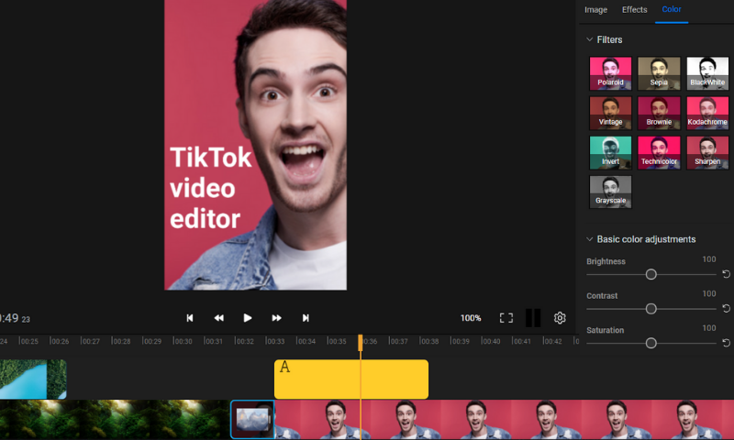Screen dimensions: 734x440
Task: Skip to the start of the video
Action: [x=190, y=318]
